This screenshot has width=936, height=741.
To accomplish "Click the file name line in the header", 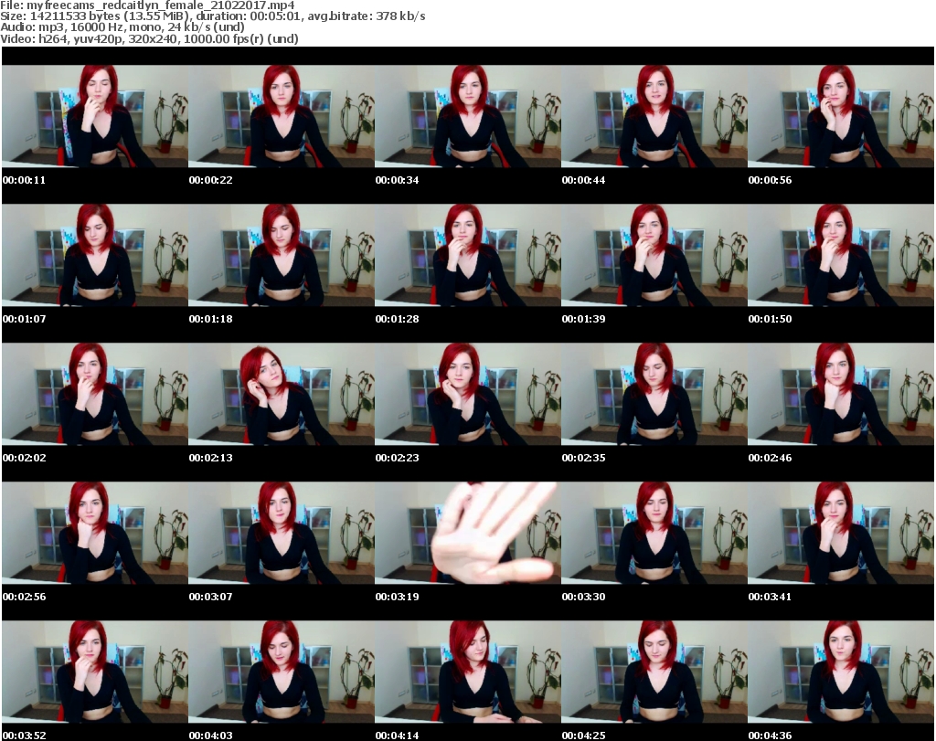I will (x=147, y=5).
